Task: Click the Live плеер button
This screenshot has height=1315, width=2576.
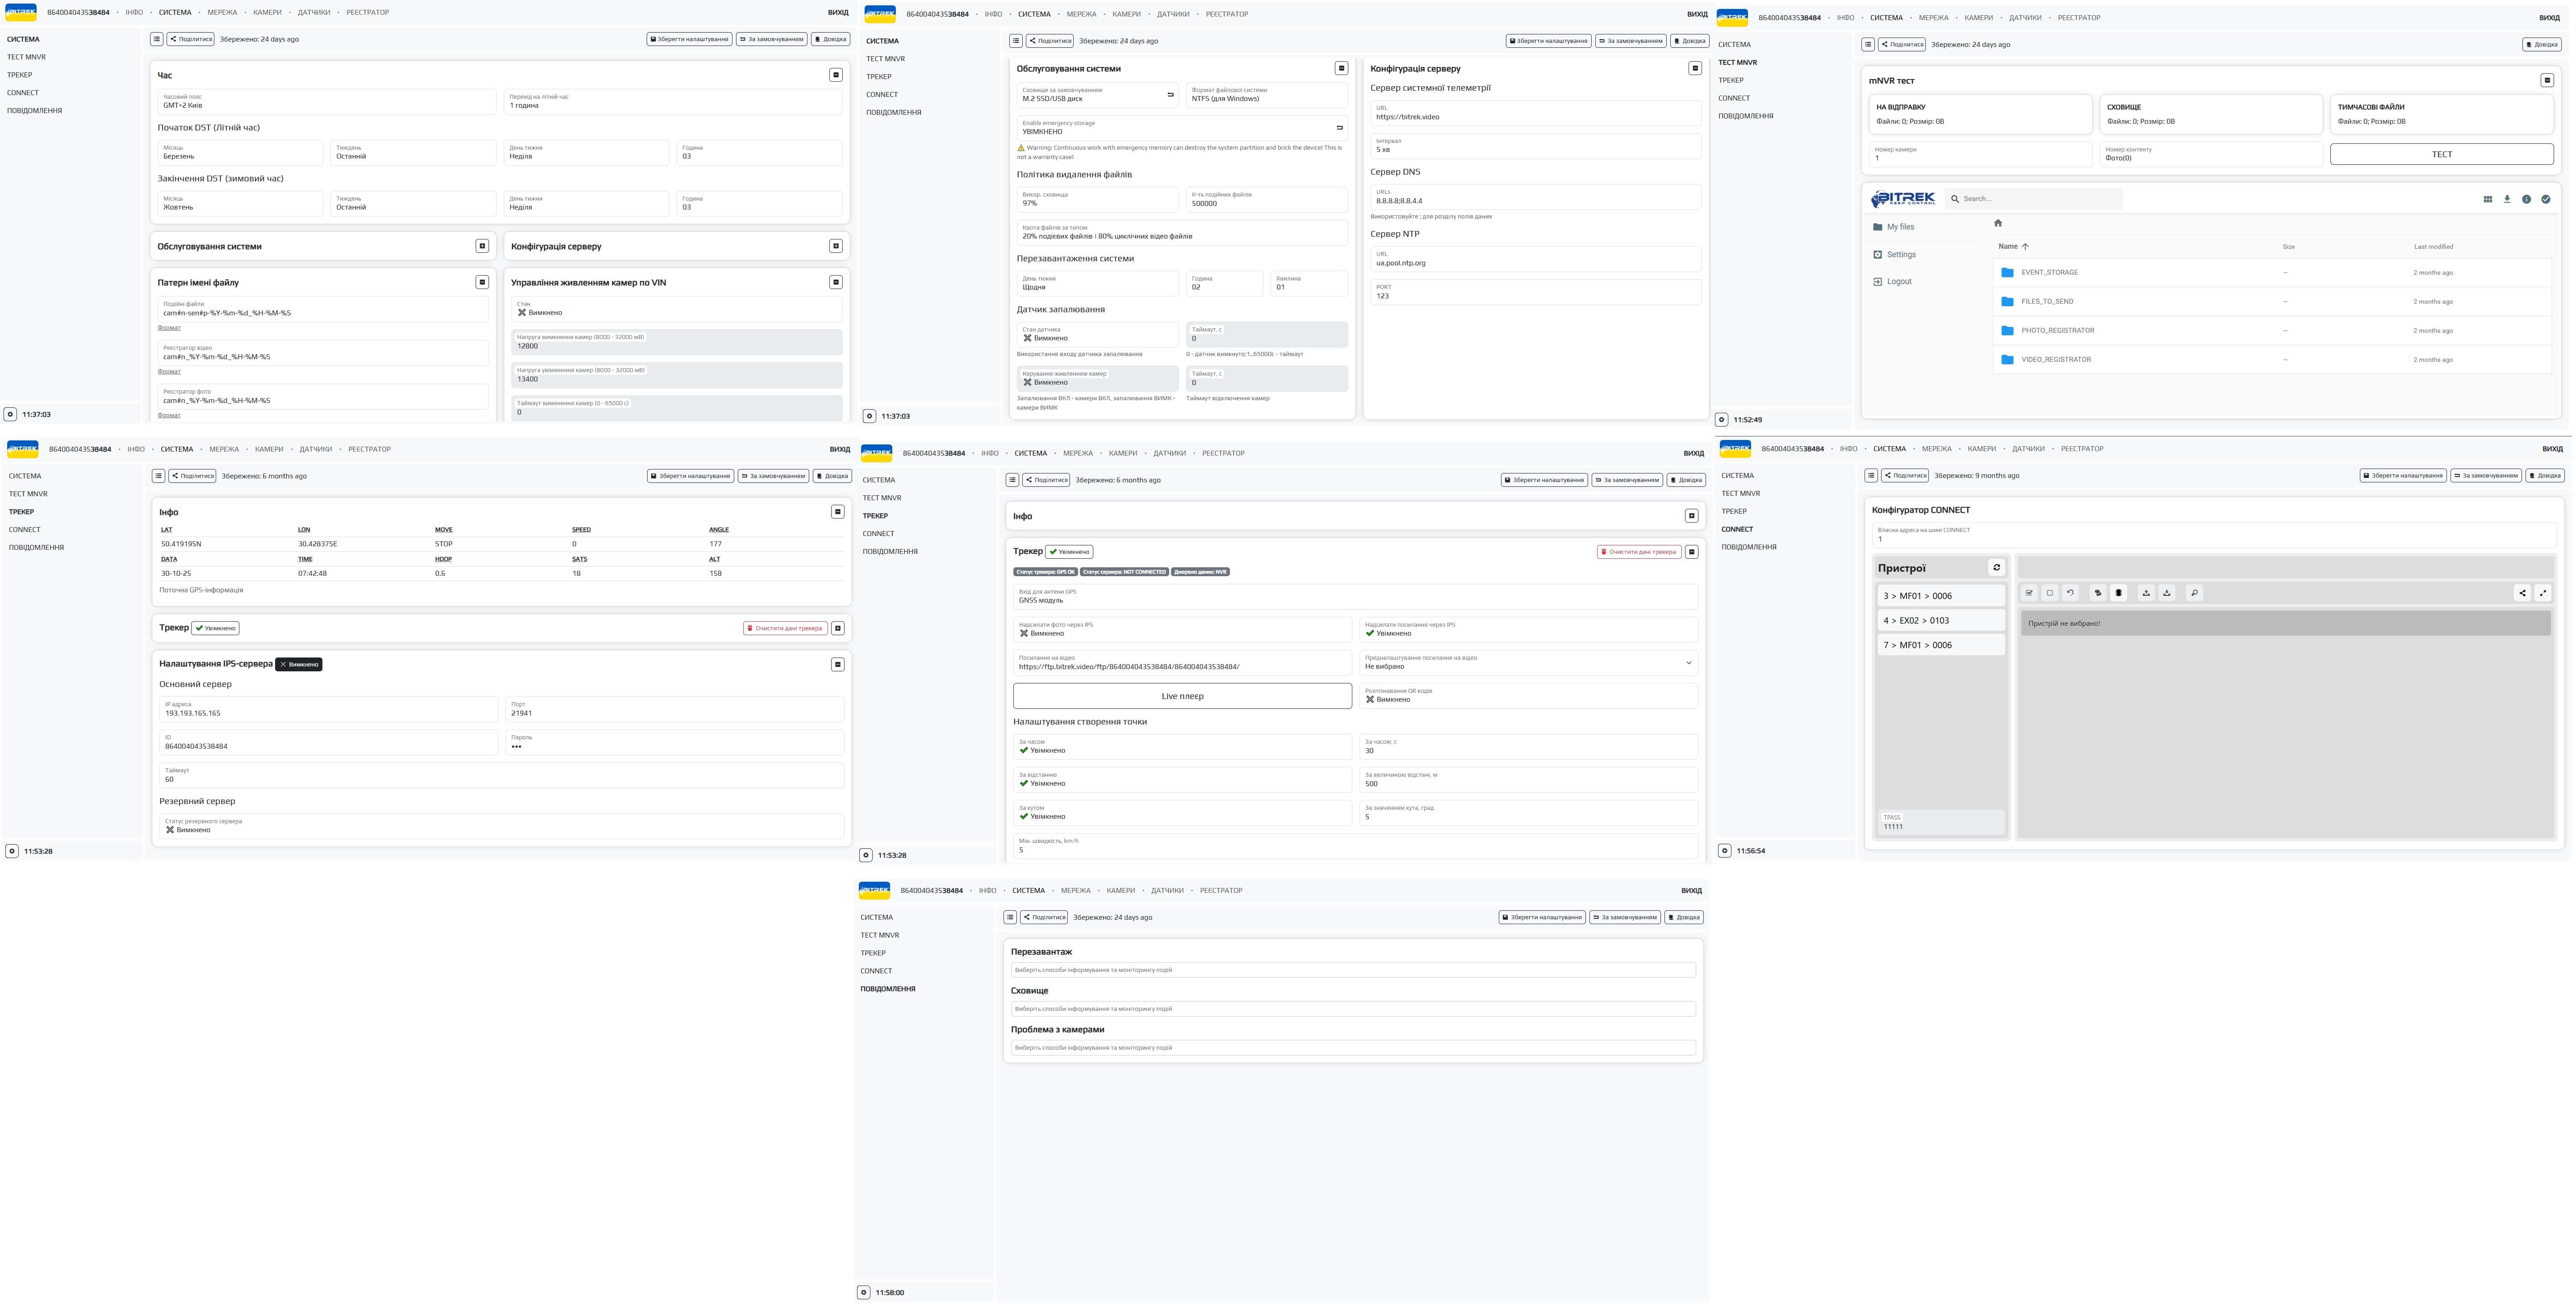Action: (x=1182, y=696)
